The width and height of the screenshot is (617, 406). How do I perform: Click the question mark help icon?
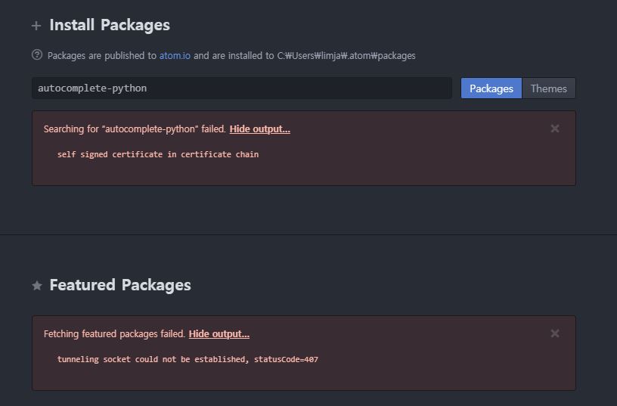pyautogui.click(x=37, y=55)
